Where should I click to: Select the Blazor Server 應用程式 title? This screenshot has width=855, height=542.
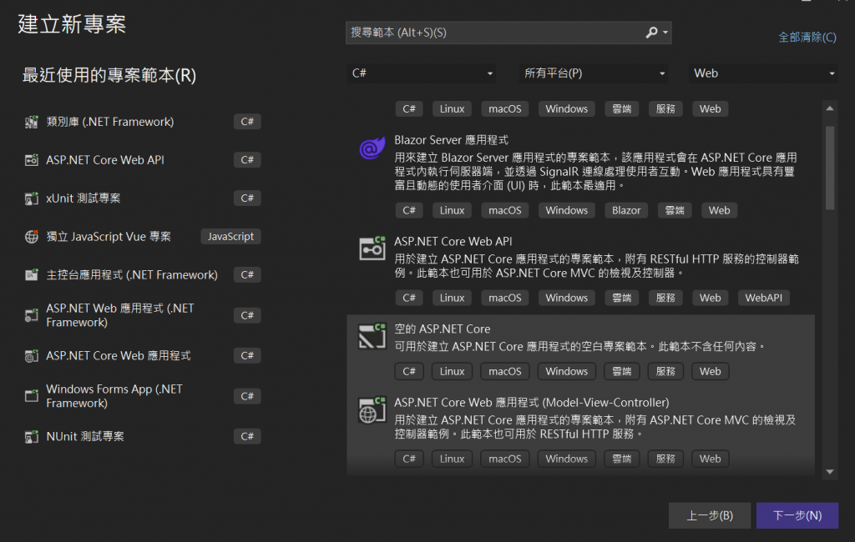tap(452, 140)
